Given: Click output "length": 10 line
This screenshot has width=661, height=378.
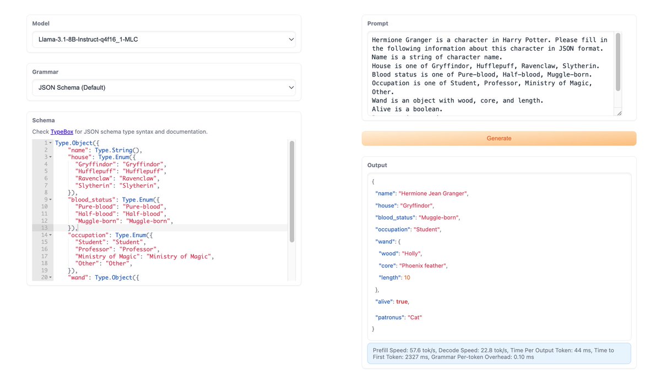Looking at the screenshot, I should coord(394,278).
